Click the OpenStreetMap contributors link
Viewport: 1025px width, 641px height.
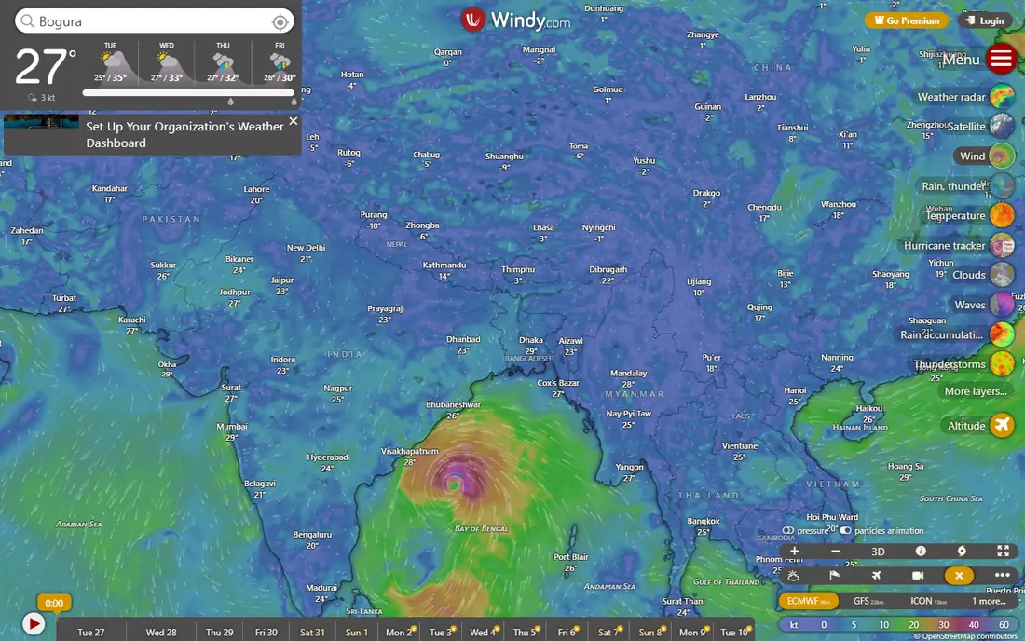(x=969, y=636)
